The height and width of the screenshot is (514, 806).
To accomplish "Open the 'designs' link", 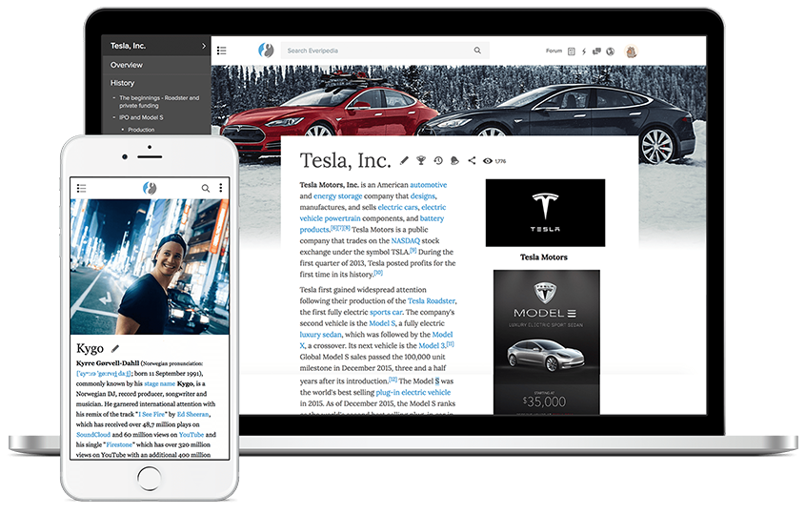I will [x=423, y=196].
